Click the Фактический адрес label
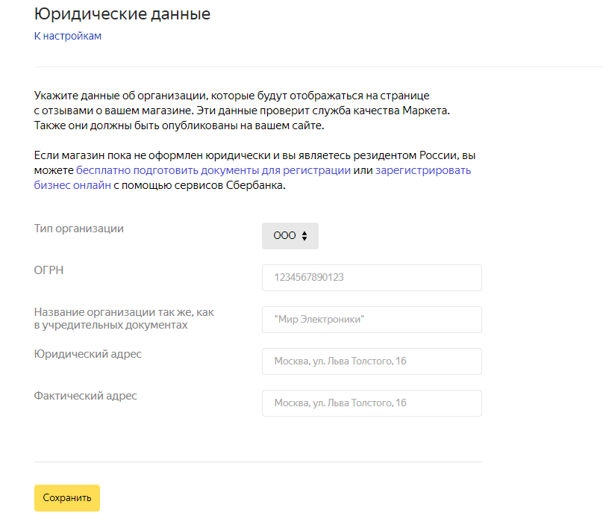 (x=86, y=396)
